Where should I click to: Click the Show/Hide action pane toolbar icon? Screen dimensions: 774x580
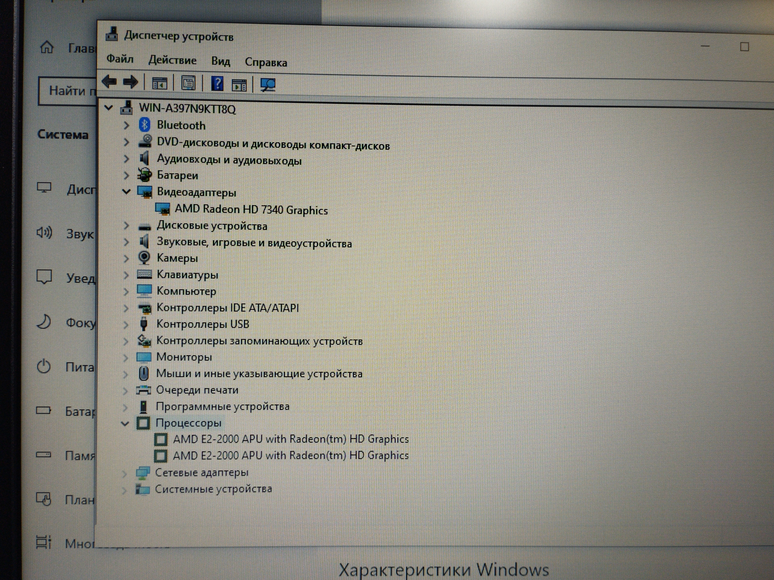click(x=239, y=85)
